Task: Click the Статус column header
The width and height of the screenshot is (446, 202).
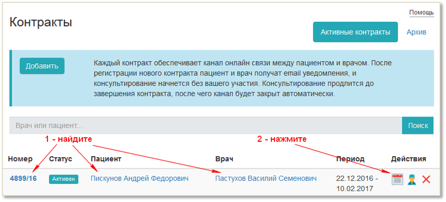Action: point(61,159)
